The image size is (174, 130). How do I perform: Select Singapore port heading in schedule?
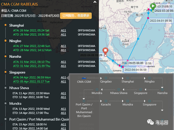tap(17, 73)
